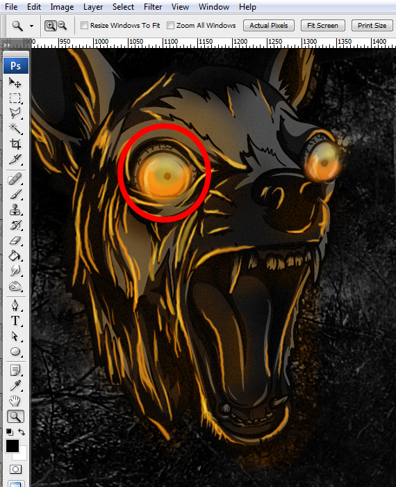
Task: Select the Rectangular Marquee tool
Action: pos(15,99)
